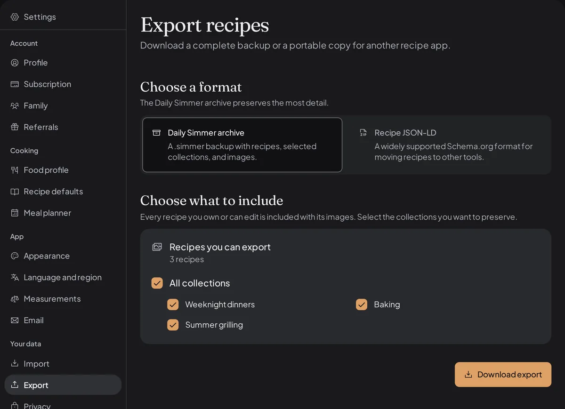The width and height of the screenshot is (565, 409).
Task: Switch to the Import page
Action: pos(63,364)
